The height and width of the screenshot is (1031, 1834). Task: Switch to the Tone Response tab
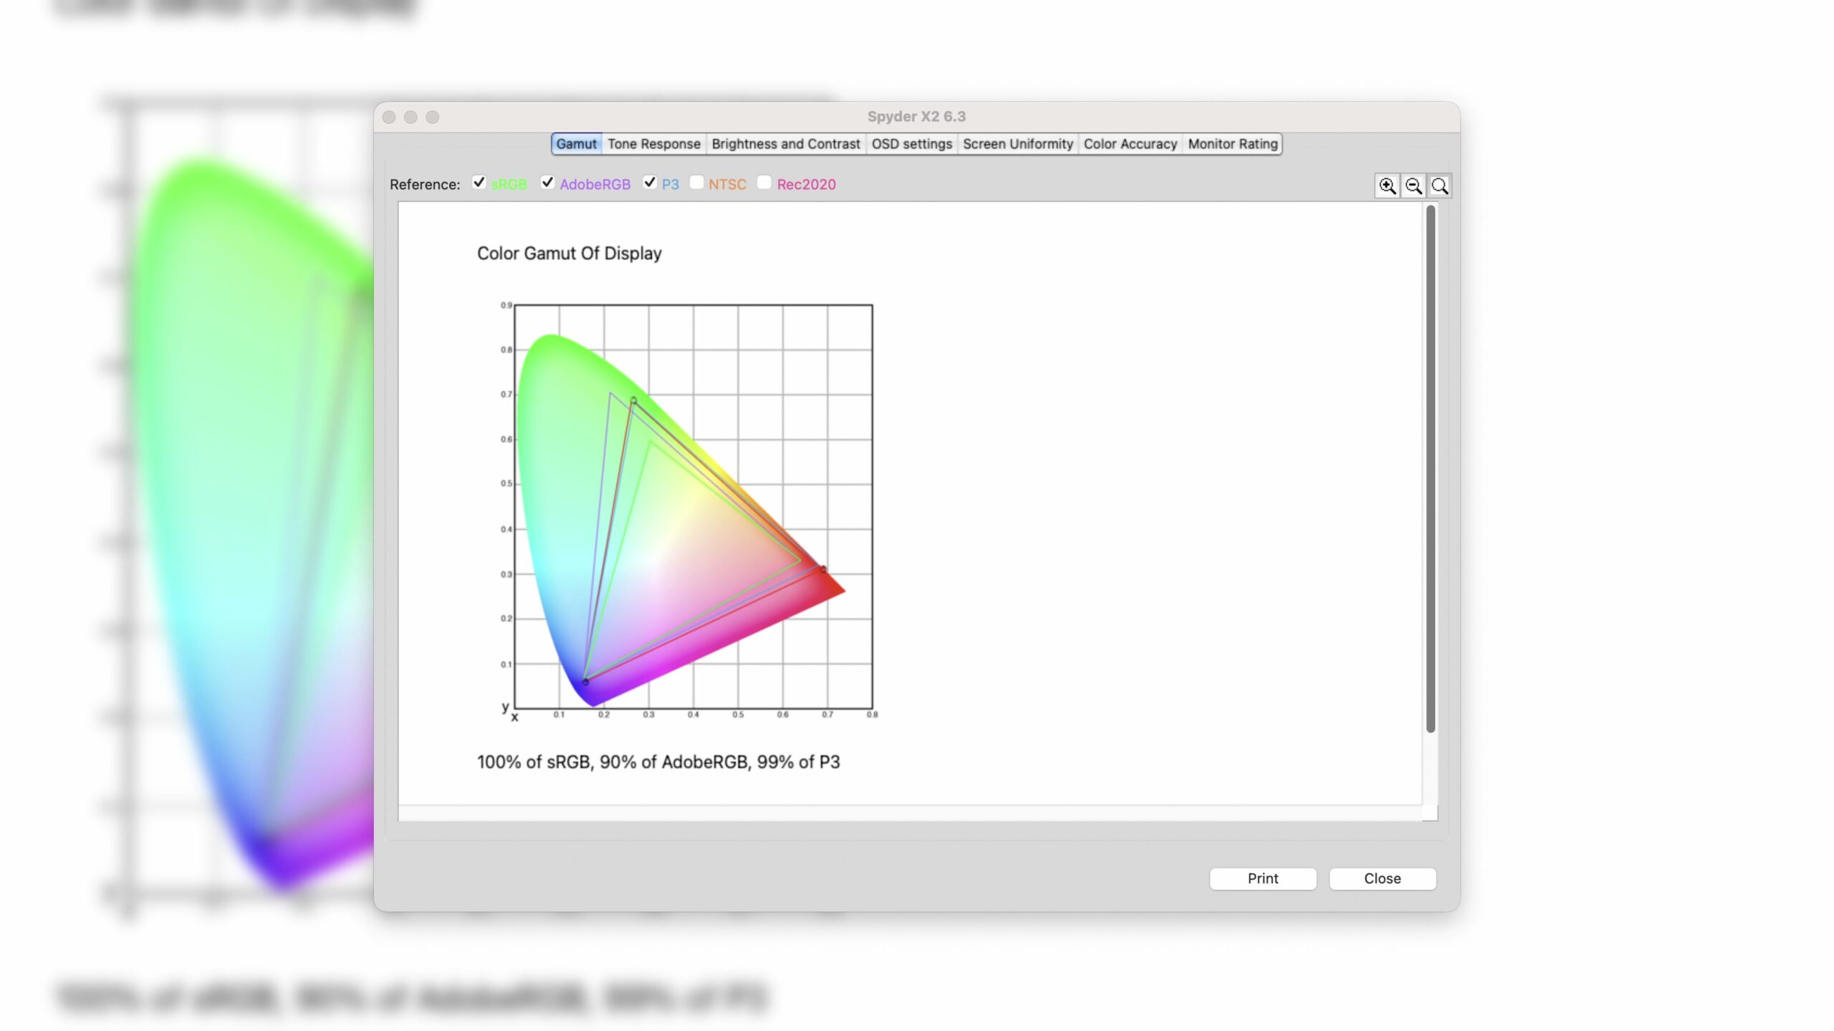pos(654,144)
